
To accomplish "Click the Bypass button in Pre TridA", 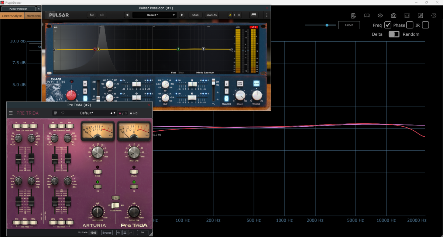I will 107,233.
